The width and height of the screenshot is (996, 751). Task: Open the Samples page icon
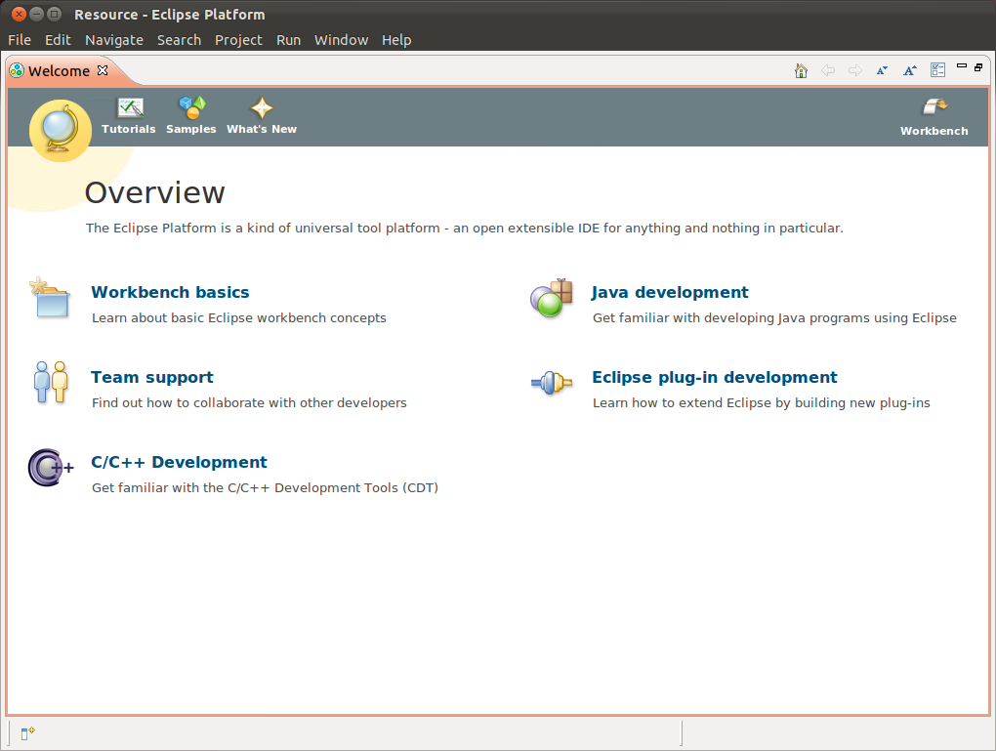click(x=191, y=107)
